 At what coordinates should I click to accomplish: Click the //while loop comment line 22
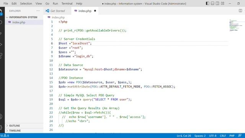[85, 112]
